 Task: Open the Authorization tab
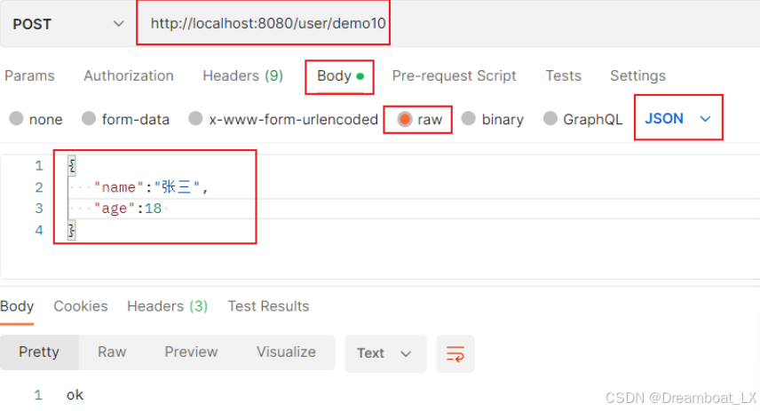pos(129,75)
